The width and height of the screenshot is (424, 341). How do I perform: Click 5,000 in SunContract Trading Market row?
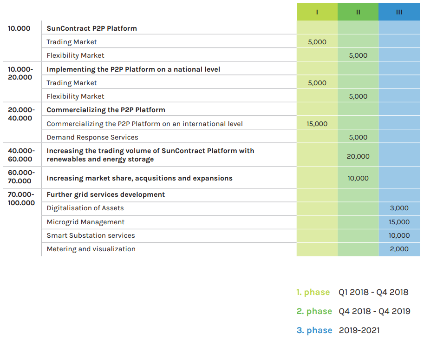click(317, 42)
